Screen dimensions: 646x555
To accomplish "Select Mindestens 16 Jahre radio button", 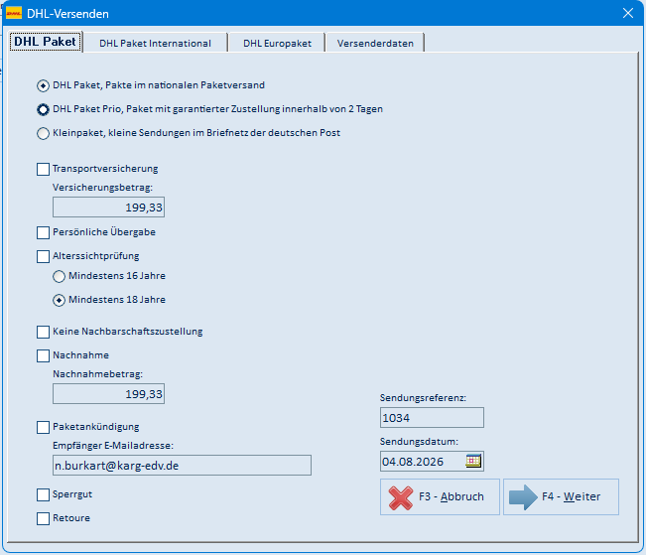I will click(x=59, y=276).
